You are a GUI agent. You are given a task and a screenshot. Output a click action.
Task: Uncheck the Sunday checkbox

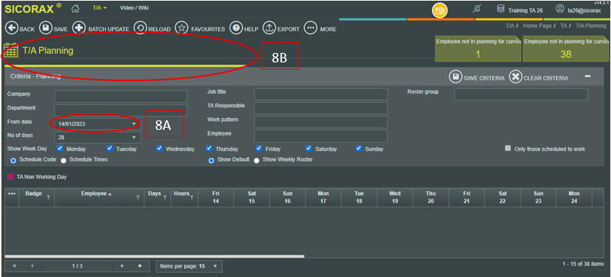click(x=359, y=148)
